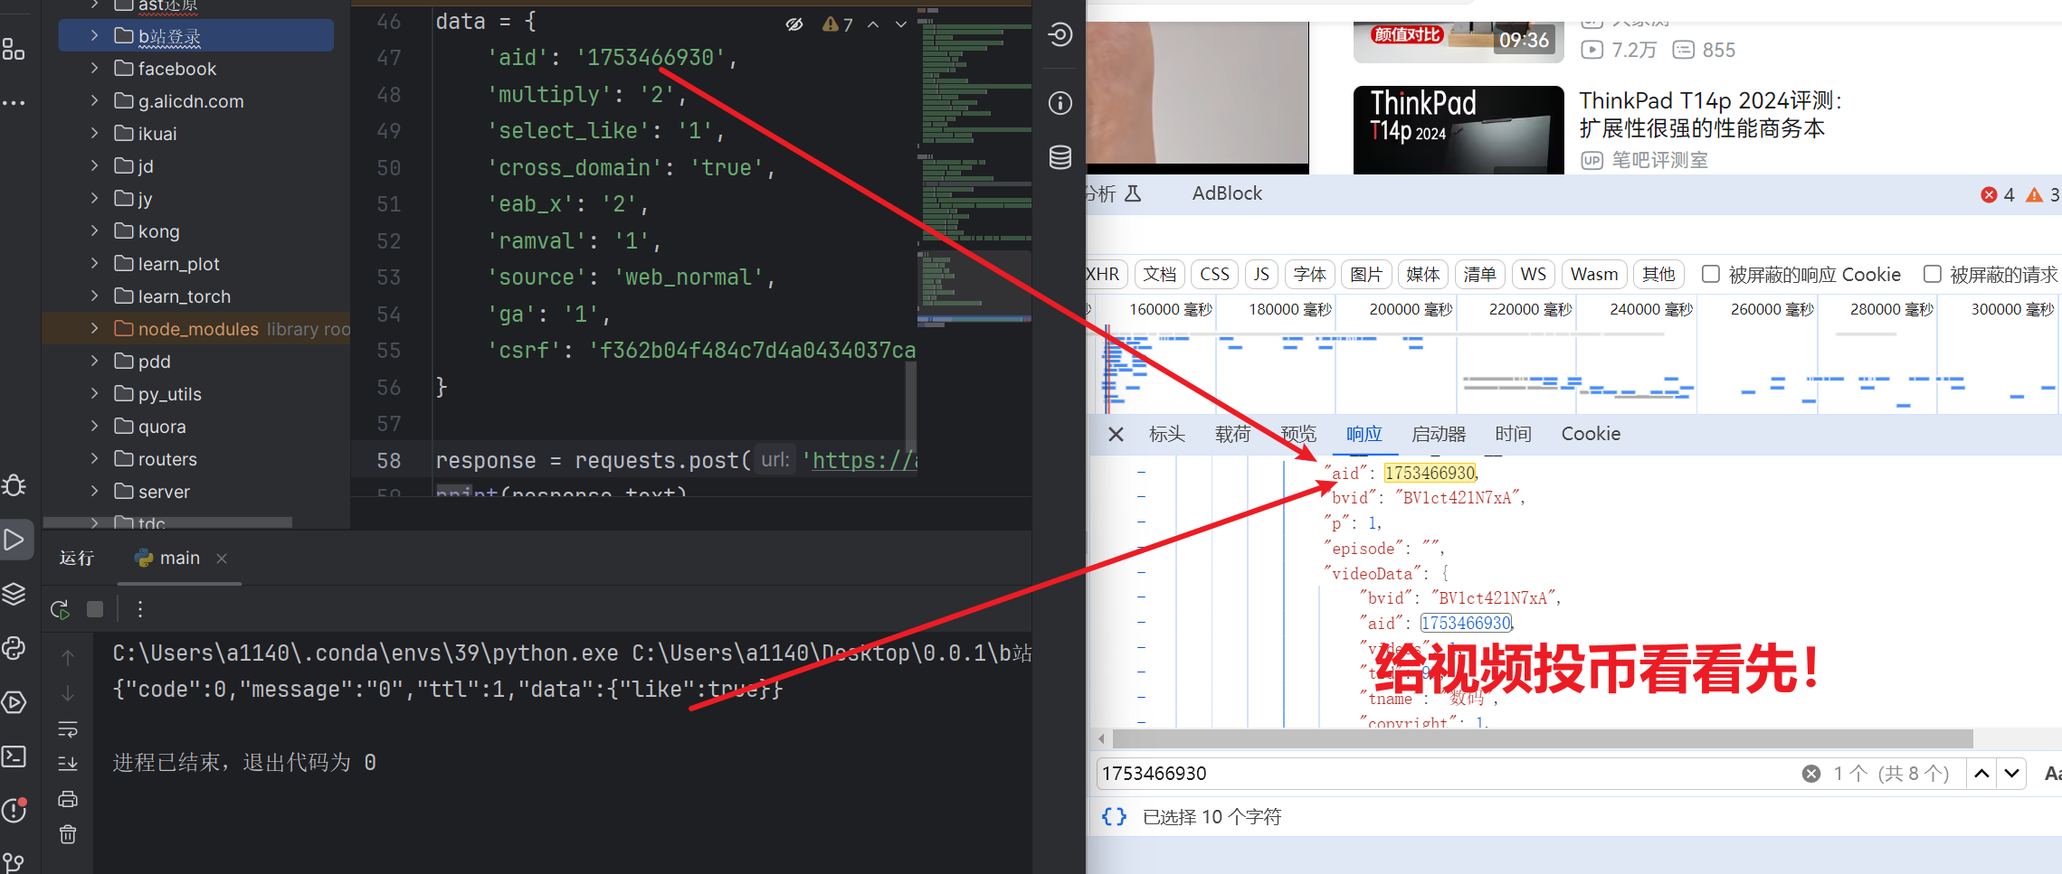
Task: Open the Cookie tab of request details
Action: point(1590,435)
